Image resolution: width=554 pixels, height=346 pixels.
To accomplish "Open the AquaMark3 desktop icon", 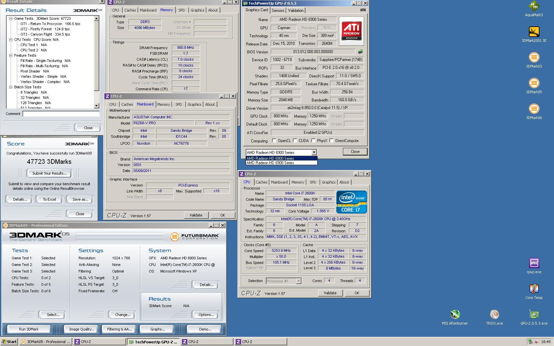I will tap(534, 9).
